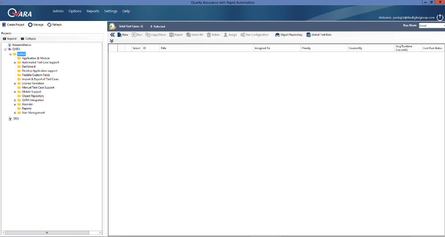Screen dimensions: 445x237
Task: Open the Object Repository toolbar button
Action: coord(289,35)
